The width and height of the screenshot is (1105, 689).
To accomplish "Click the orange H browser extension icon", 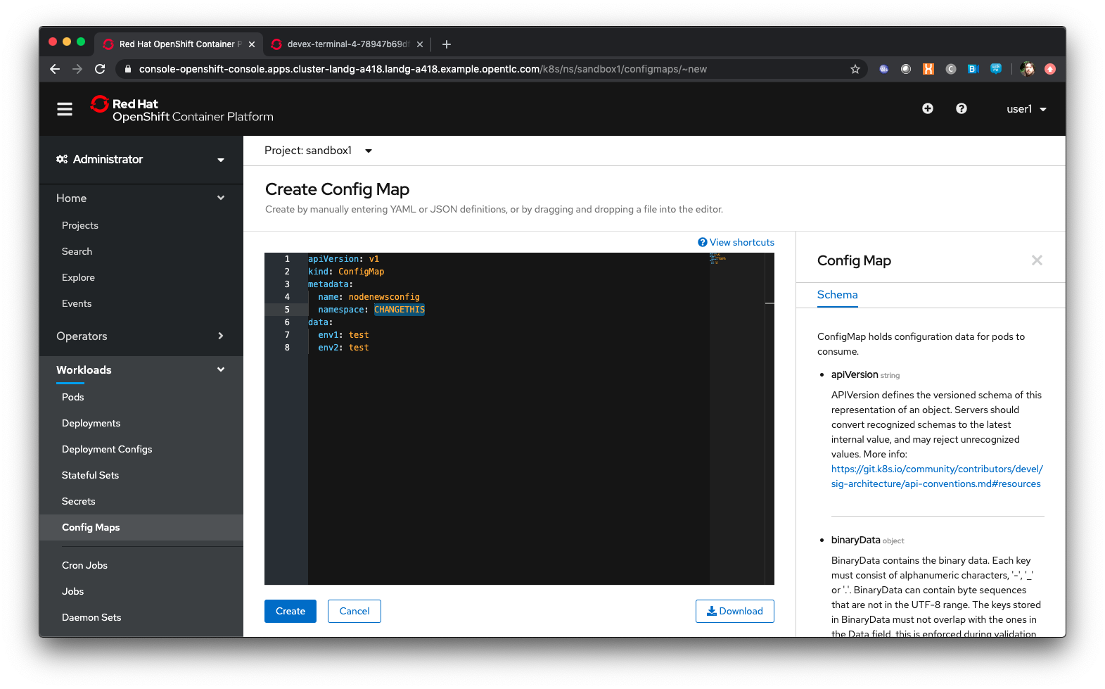I will pos(928,69).
